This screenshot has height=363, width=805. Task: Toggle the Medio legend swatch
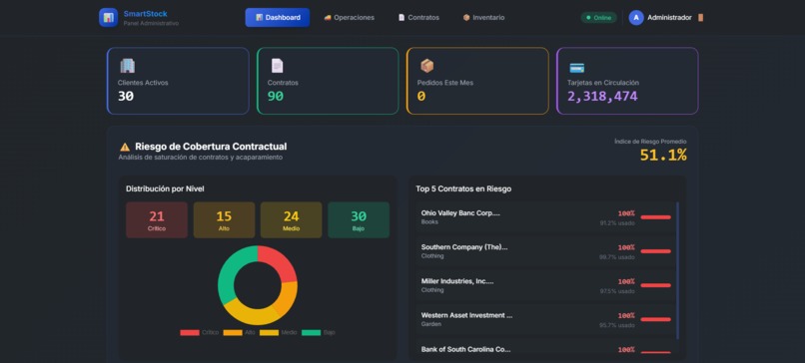(269, 333)
